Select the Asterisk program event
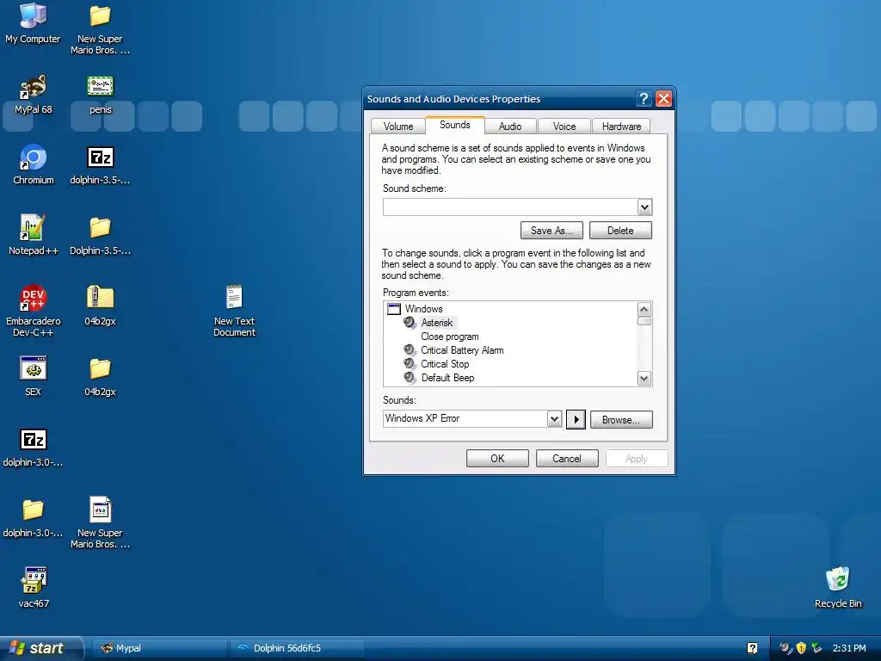The image size is (881, 661). 437,323
